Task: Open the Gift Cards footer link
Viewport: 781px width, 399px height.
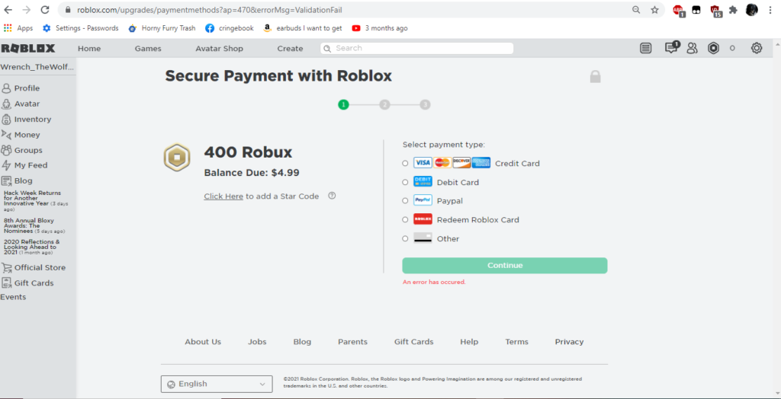Action: pos(414,342)
